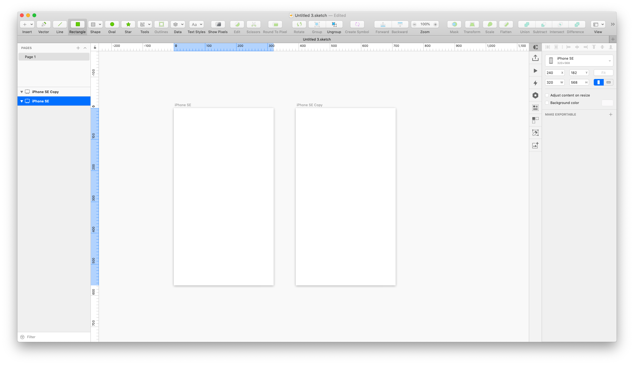Click the Background color swatch

607,103
